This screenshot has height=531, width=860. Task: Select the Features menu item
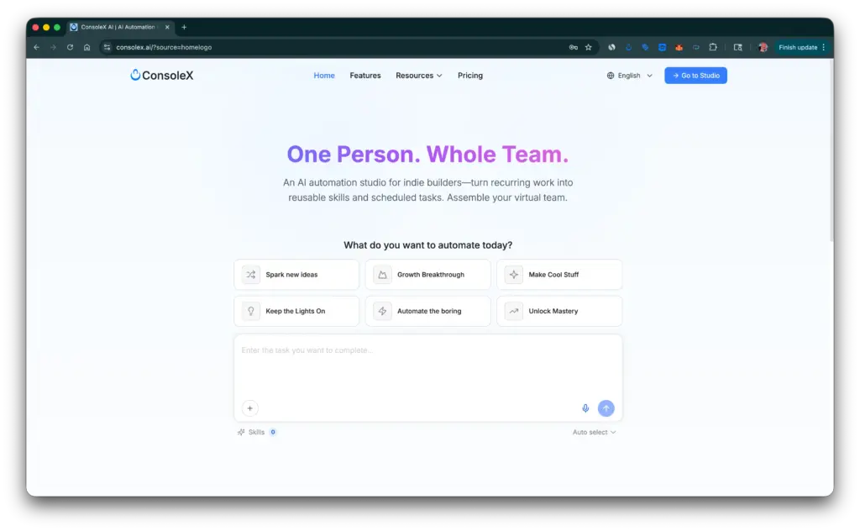click(364, 75)
